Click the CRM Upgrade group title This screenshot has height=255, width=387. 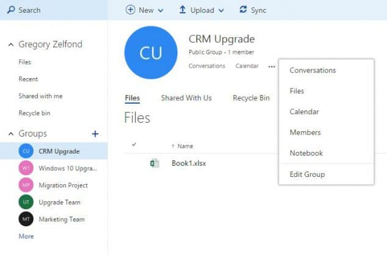coord(222,39)
